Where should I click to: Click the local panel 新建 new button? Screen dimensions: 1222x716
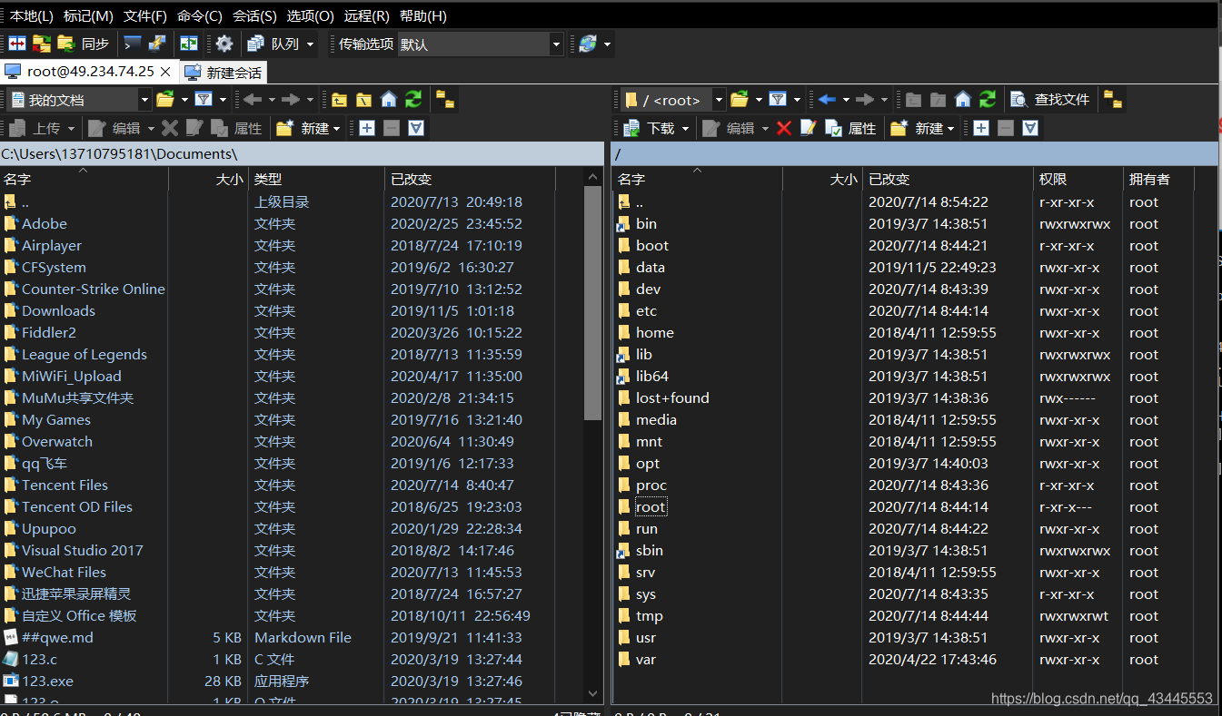[303, 129]
